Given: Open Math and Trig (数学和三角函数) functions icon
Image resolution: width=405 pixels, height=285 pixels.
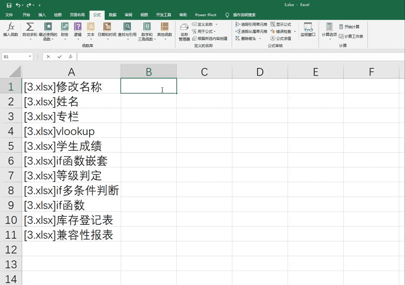Looking at the screenshot, I should pos(147,27).
